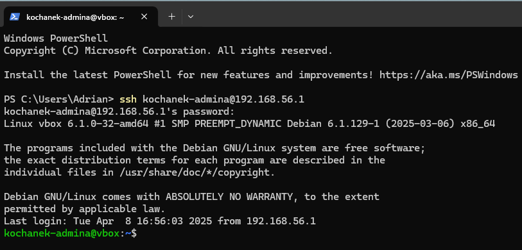Click empty title bar area beside the dropdown
This screenshot has height=250, width=522.
[360, 15]
